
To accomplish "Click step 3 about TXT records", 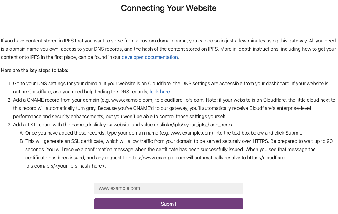I will (x=122, y=125).
